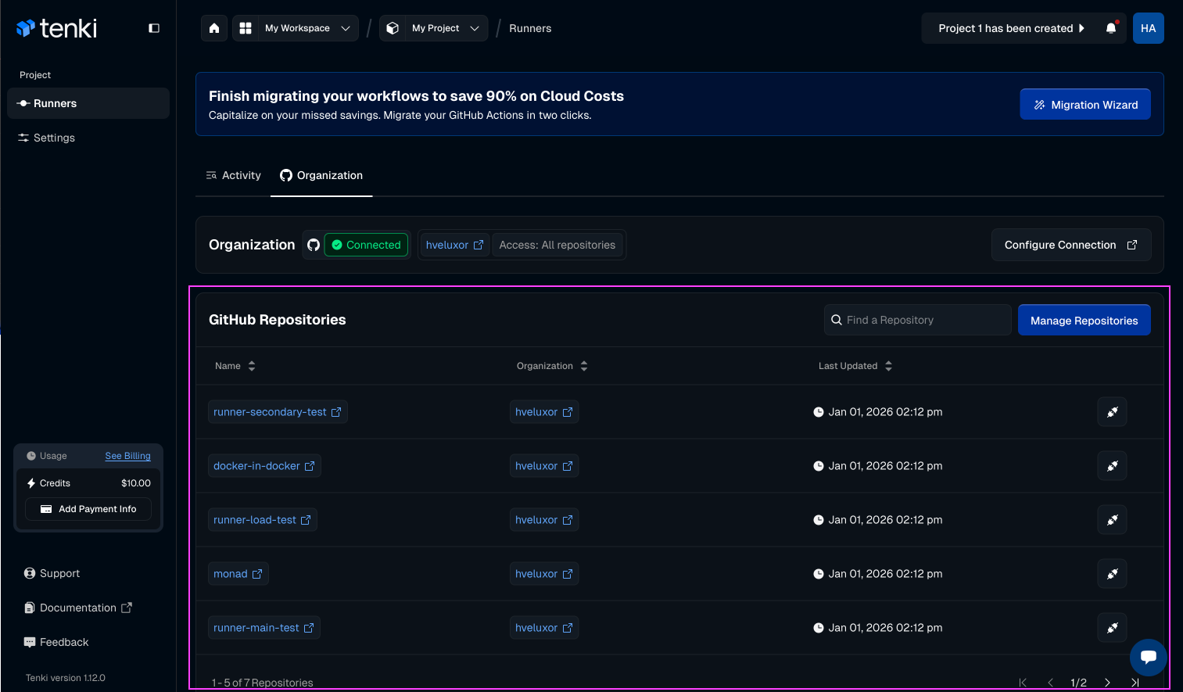The image size is (1183, 692).
Task: Click connect icon for monad row
Action: [1112, 574]
